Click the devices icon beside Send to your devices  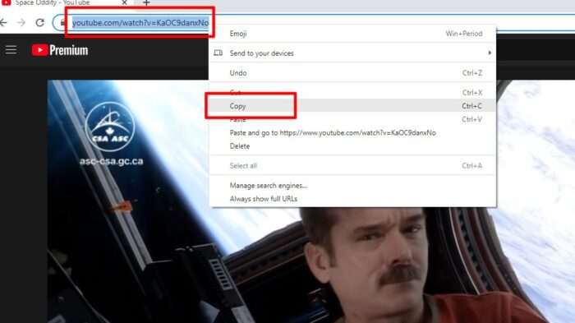[218, 53]
